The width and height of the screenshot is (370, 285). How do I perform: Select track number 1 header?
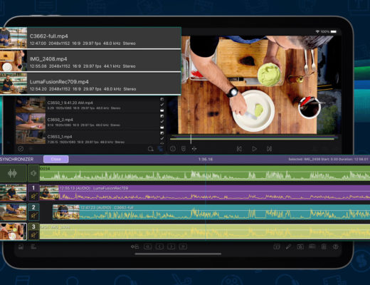(33, 188)
